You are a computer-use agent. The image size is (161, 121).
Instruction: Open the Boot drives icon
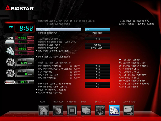coord(86,110)
